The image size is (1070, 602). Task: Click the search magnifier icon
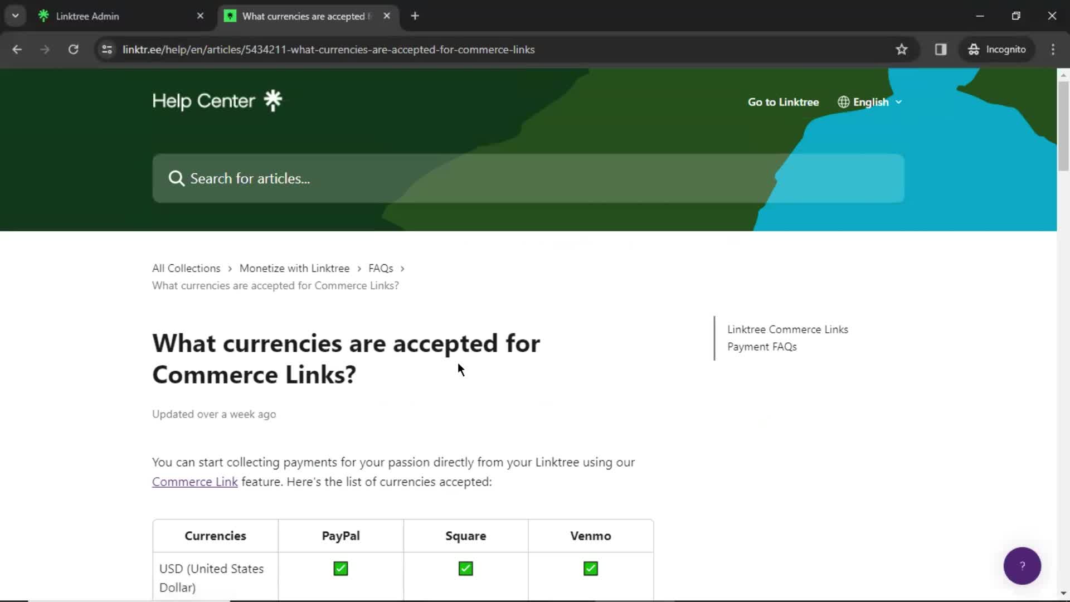[x=176, y=178]
